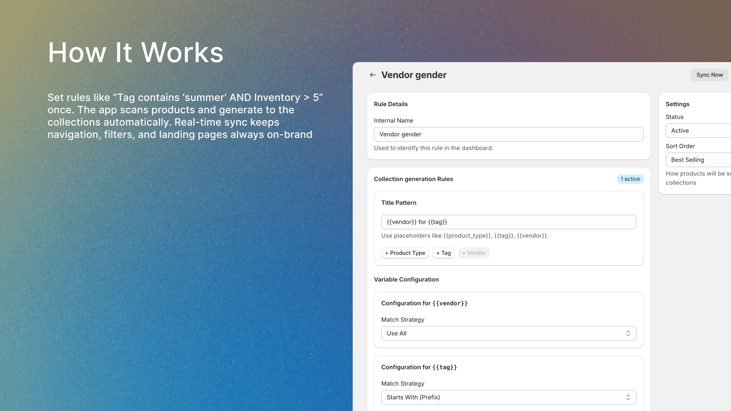Change Match Strategy for {{vendor}} from Use All

509,333
